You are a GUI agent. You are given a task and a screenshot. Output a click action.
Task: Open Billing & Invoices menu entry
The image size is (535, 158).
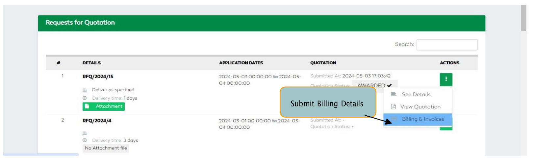click(x=418, y=119)
